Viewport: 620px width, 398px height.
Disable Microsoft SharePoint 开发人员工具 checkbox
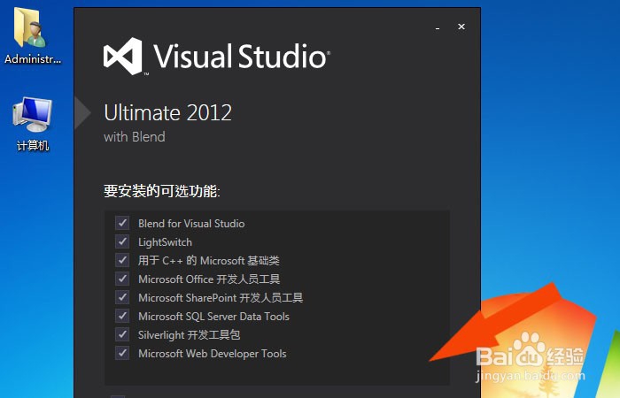(122, 297)
